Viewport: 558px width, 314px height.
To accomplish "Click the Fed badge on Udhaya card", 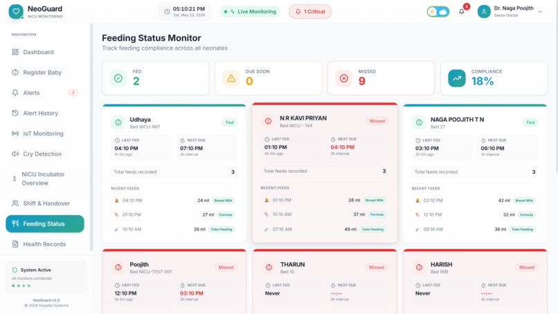I will (230, 122).
